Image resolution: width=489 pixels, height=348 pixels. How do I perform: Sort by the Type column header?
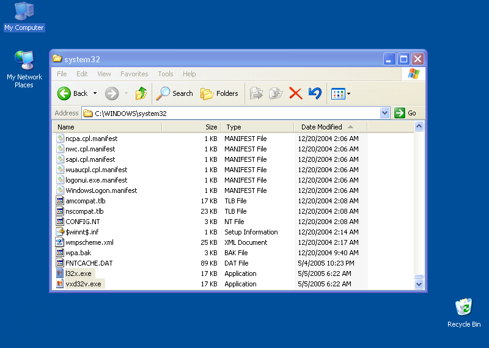click(x=257, y=127)
